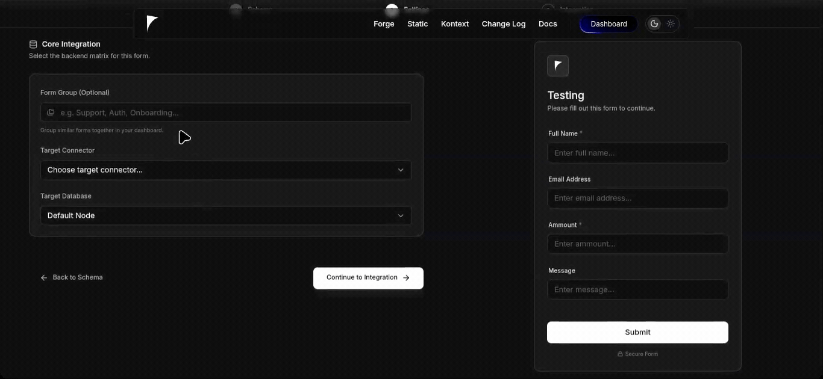
Task: Click "Please fill out this form" subtitle
Action: (601, 108)
